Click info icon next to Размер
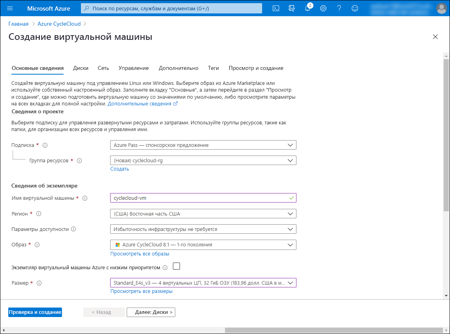This screenshot has width=450, height=334. pyautogui.click(x=39, y=283)
